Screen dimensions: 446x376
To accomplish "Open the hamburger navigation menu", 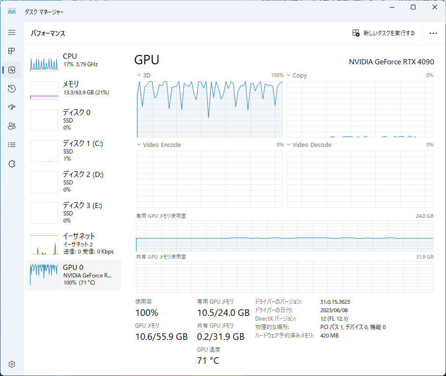I will (x=12, y=32).
